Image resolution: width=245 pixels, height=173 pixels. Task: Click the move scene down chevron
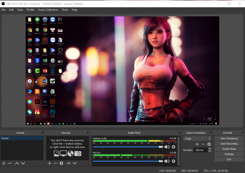point(22,163)
